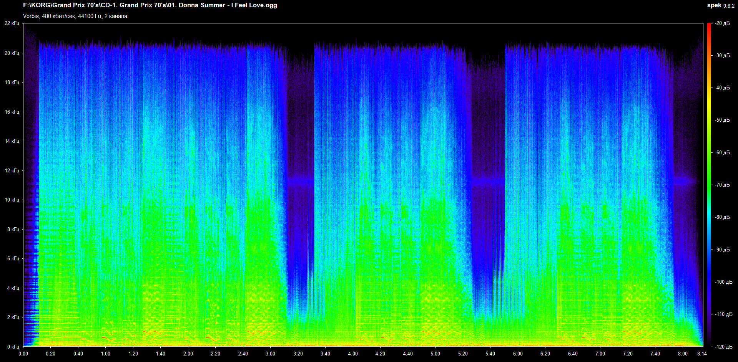Click the file path title ending in I Feel Love.ogg

[150, 5]
